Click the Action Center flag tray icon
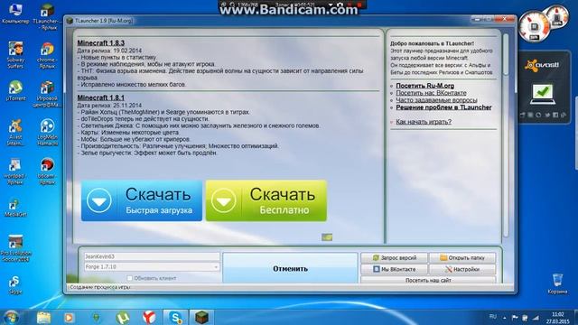This screenshot has height=325, width=578. [x=515, y=317]
